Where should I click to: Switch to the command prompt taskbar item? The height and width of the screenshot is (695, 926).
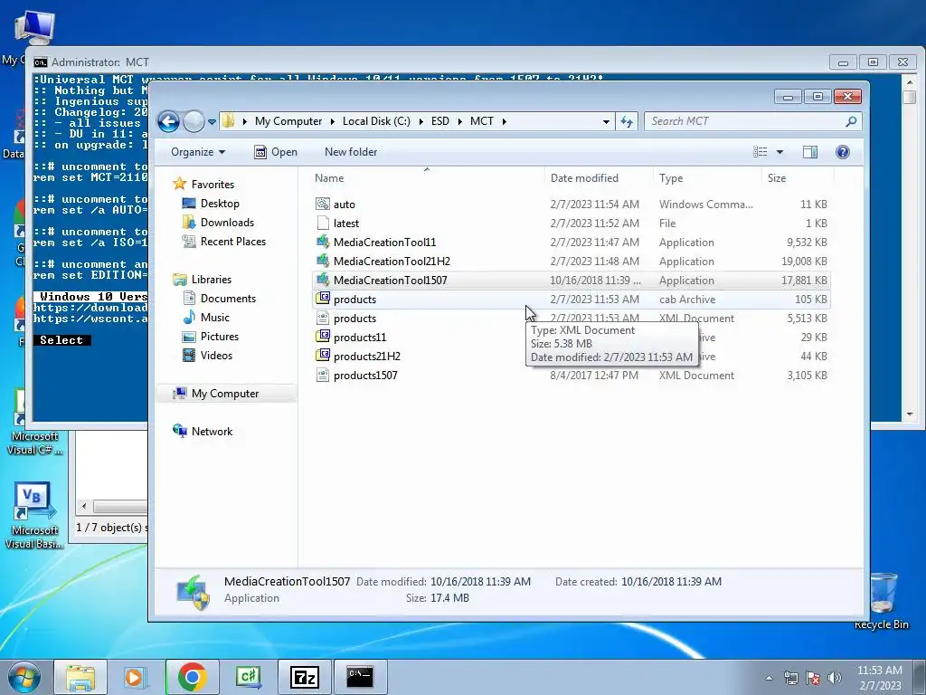click(360, 677)
